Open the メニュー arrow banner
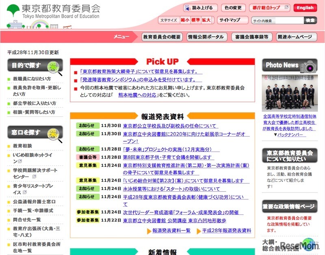The height and width of the screenshot is (255, 325). pos(121,37)
